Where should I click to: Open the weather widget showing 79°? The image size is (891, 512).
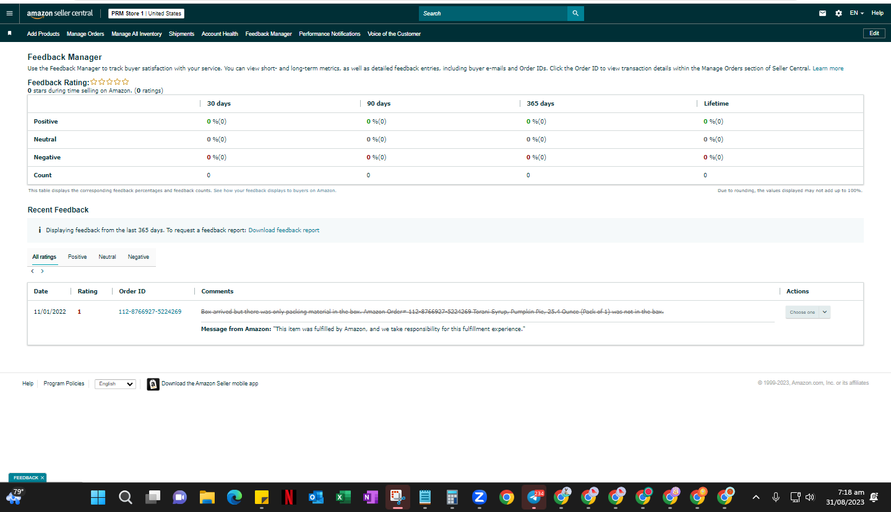14,496
